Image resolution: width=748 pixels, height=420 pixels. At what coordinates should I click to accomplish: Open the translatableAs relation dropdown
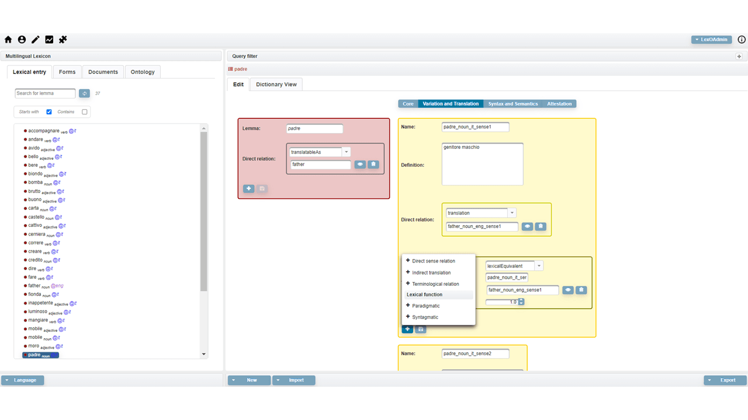click(346, 152)
